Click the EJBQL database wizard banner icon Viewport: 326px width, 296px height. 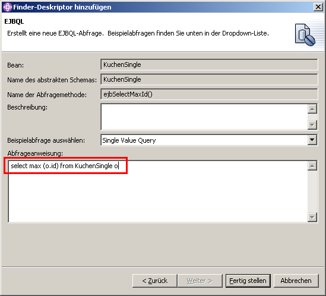(x=305, y=35)
